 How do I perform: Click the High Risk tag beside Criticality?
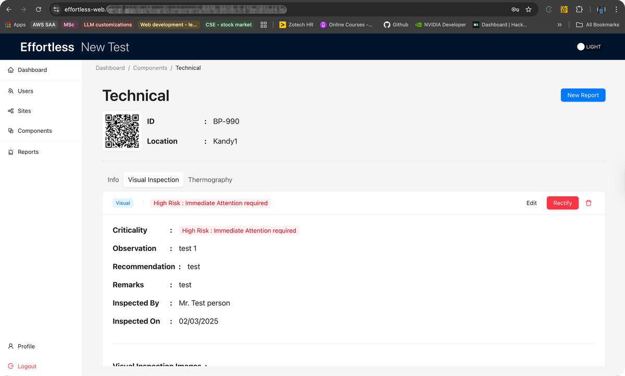(239, 231)
